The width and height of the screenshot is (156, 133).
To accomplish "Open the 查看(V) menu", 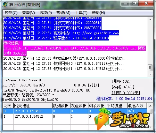I will (29, 13).
